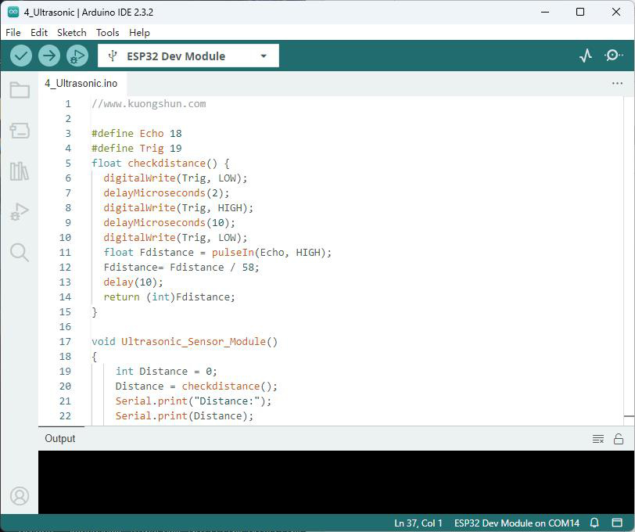Screen dimensions: 635x532
Task: Click the editor vertical scrollbar
Action: pyautogui.click(x=629, y=261)
